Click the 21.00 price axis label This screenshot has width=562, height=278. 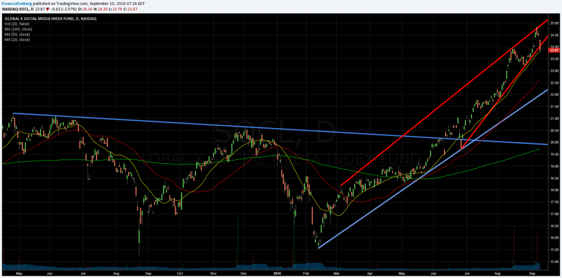point(554,119)
